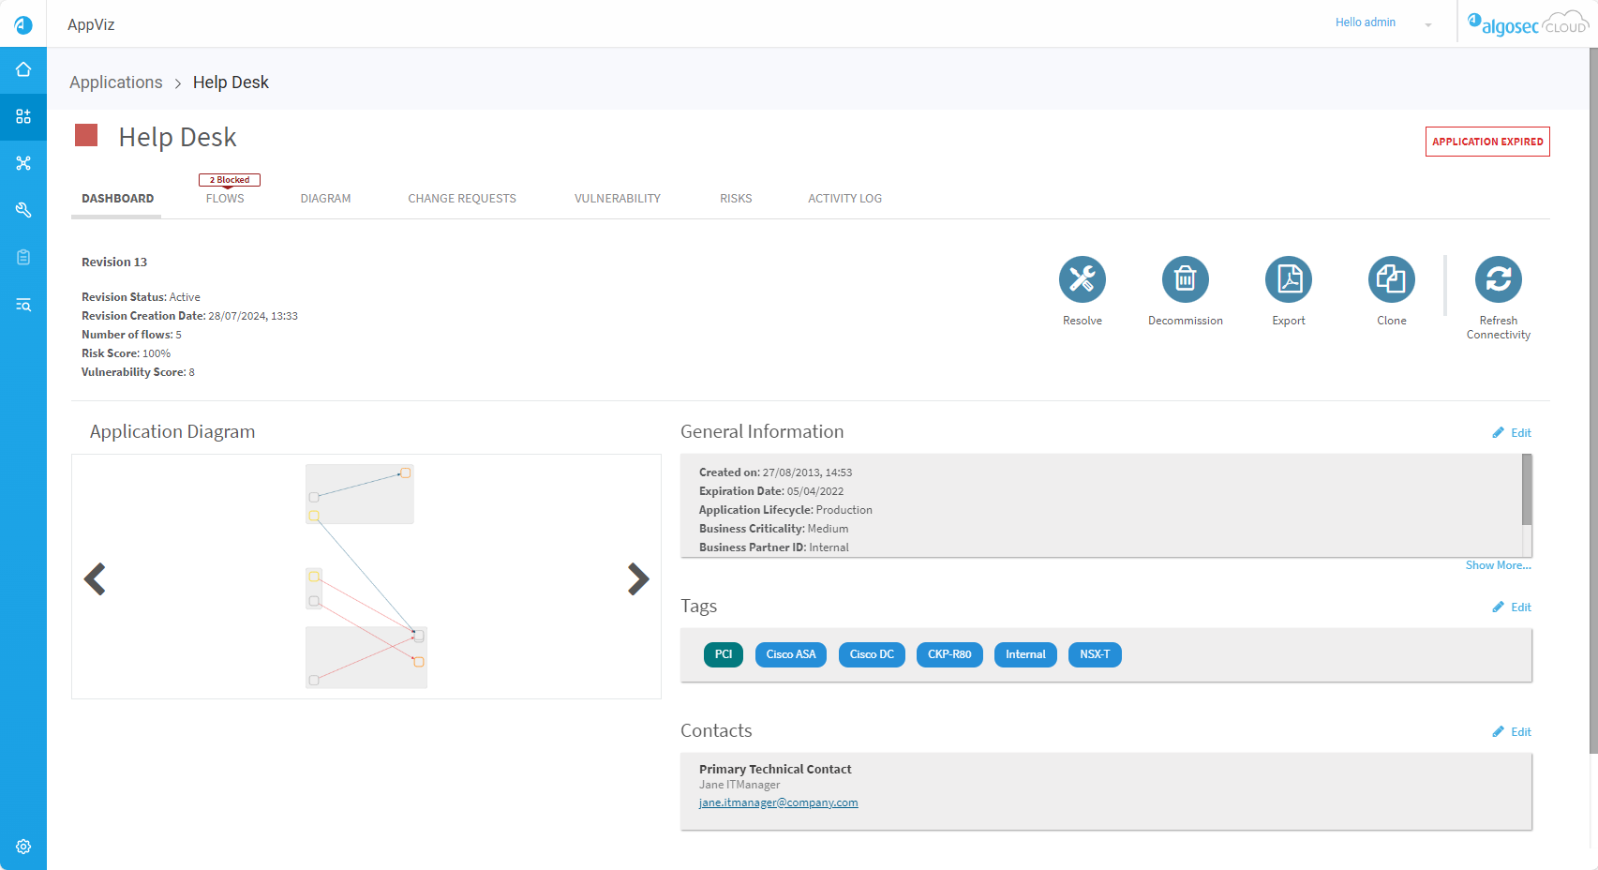
Task: Click the Resolve wrench icon
Action: click(x=1082, y=279)
